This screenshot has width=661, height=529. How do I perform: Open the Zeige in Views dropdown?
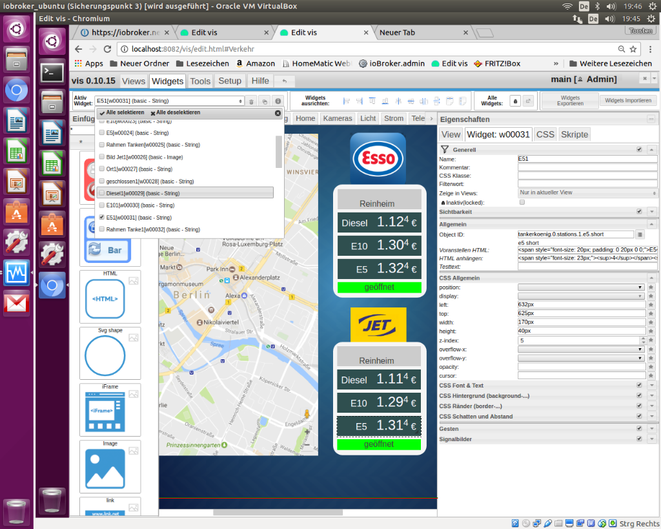pyautogui.click(x=587, y=192)
